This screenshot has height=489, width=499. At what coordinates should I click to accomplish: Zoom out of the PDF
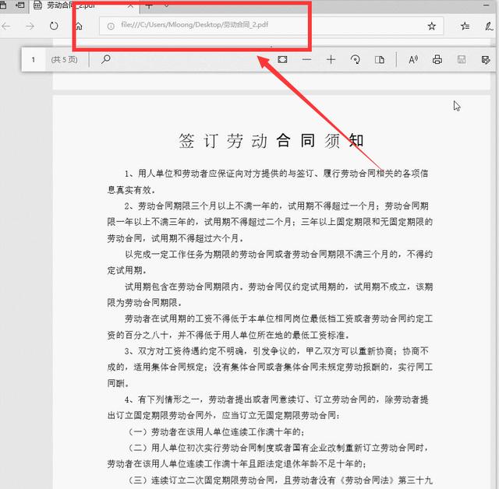click(x=306, y=59)
